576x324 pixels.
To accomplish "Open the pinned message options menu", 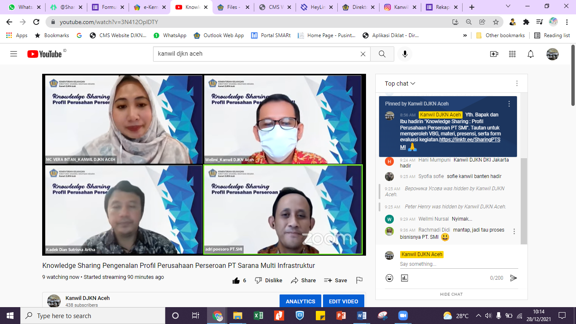I will (509, 104).
